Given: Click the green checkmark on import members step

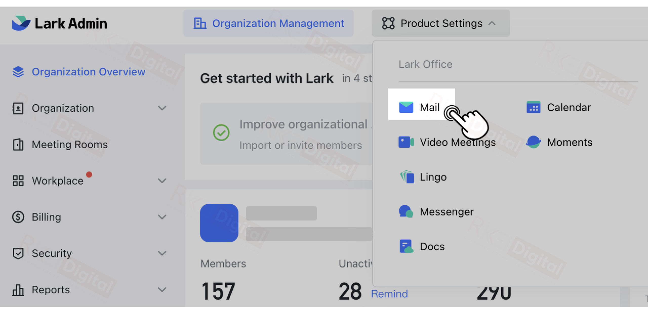Looking at the screenshot, I should [x=221, y=132].
